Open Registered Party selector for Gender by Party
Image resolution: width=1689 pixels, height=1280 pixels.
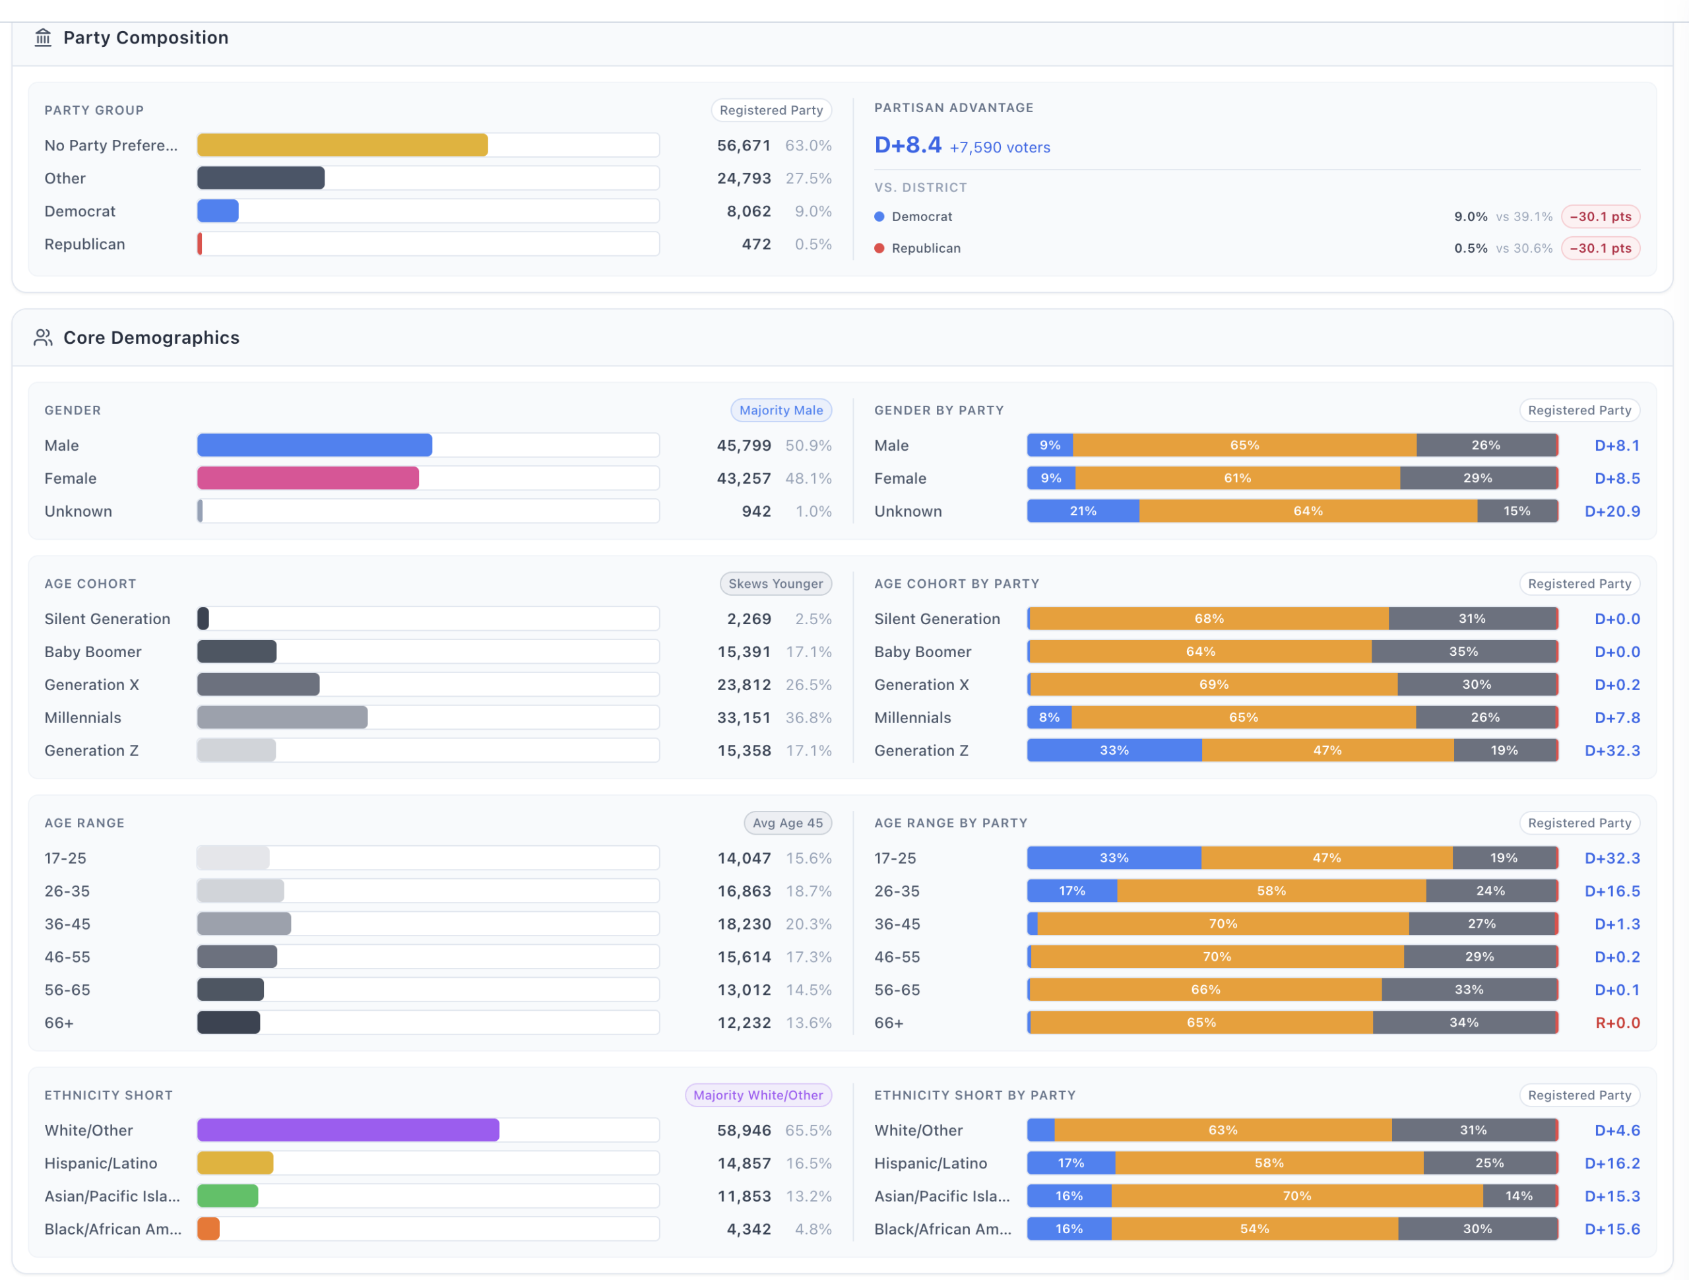click(1579, 410)
